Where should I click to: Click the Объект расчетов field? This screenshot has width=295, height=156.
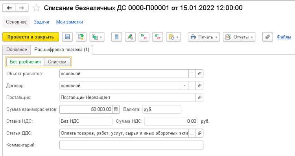click(x=124, y=74)
